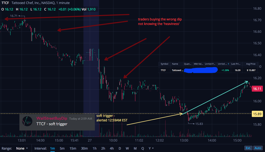
Task: Toggle Auto price scaling
Action: click(258, 148)
